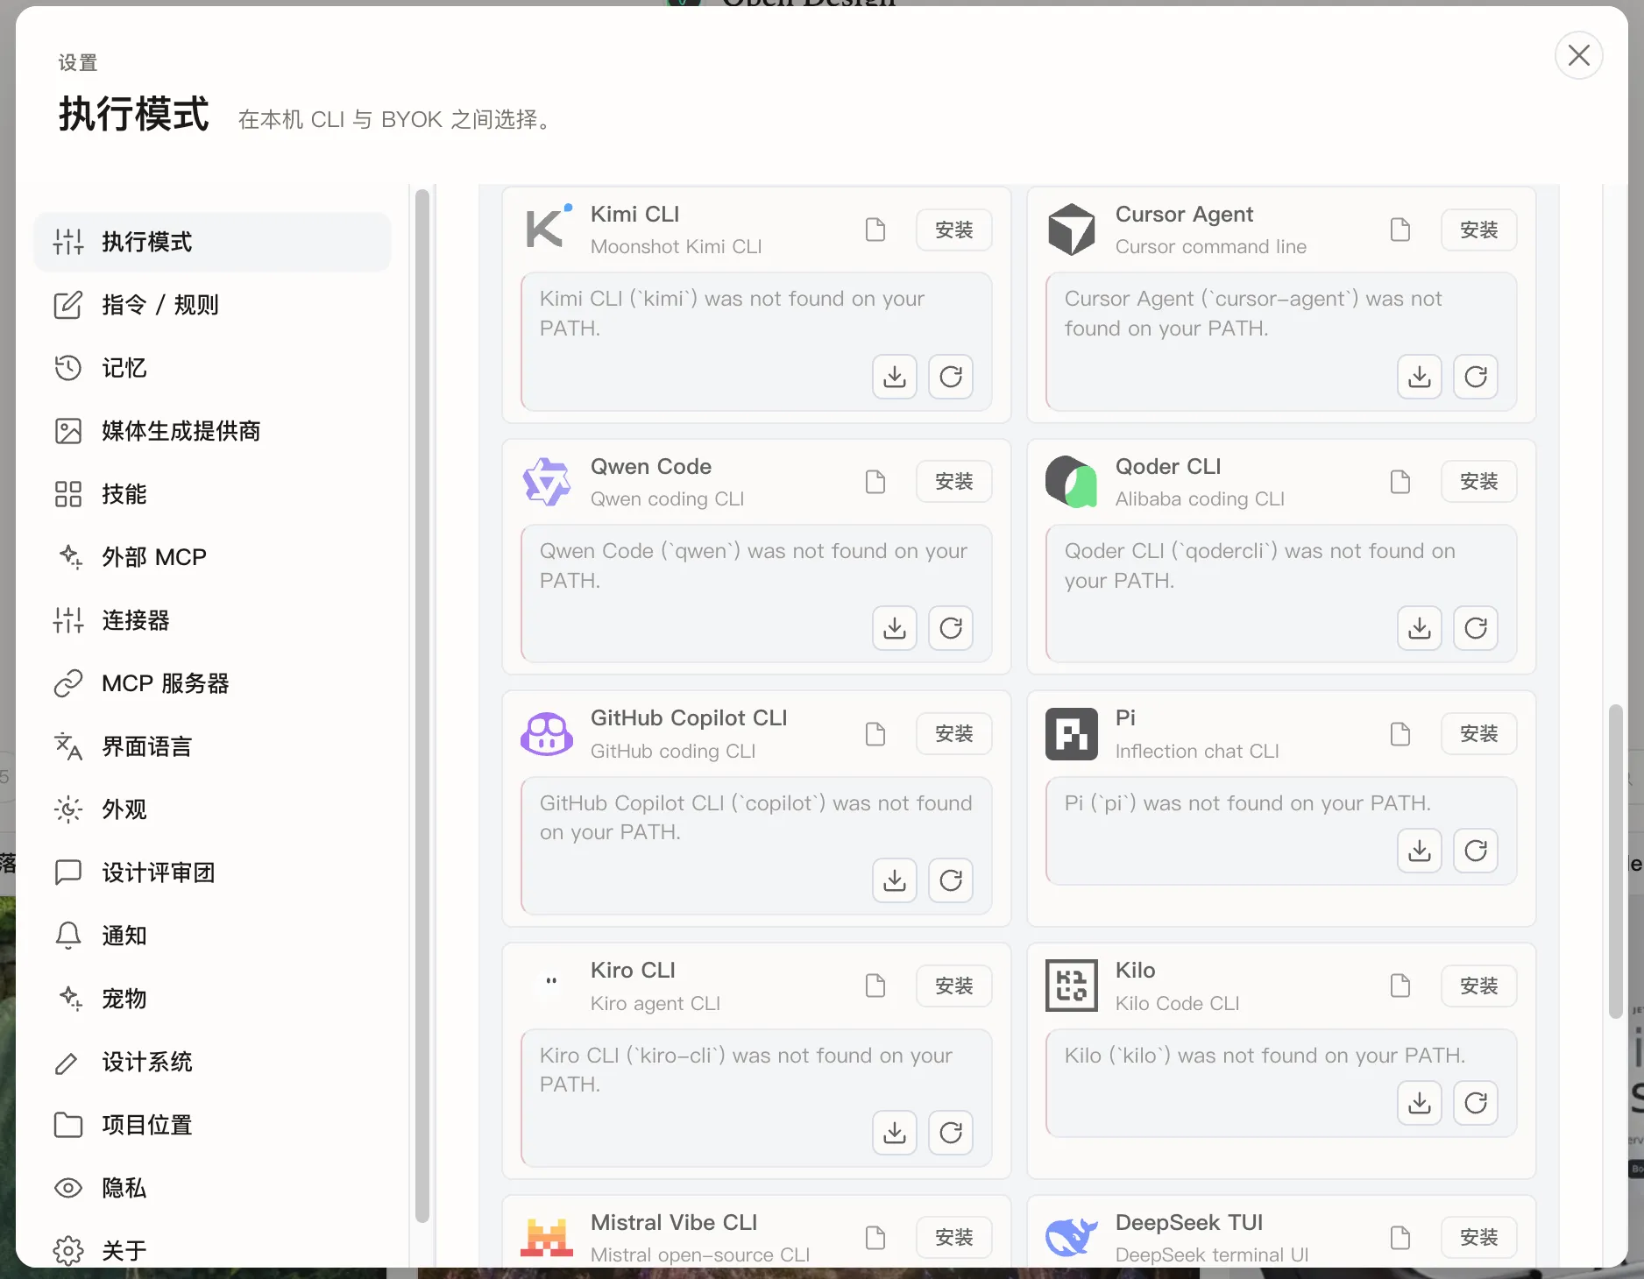Click download icon in Qoder CLI card
Image resolution: width=1644 pixels, height=1279 pixels.
coord(1419,628)
